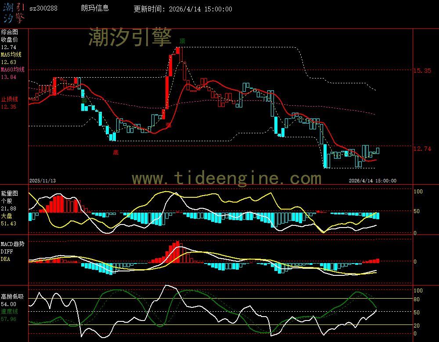Image resolution: width=439 pixels, height=342 pixels.
Task: Click the green 弱 signal marker
Action: pyautogui.click(x=83, y=100)
